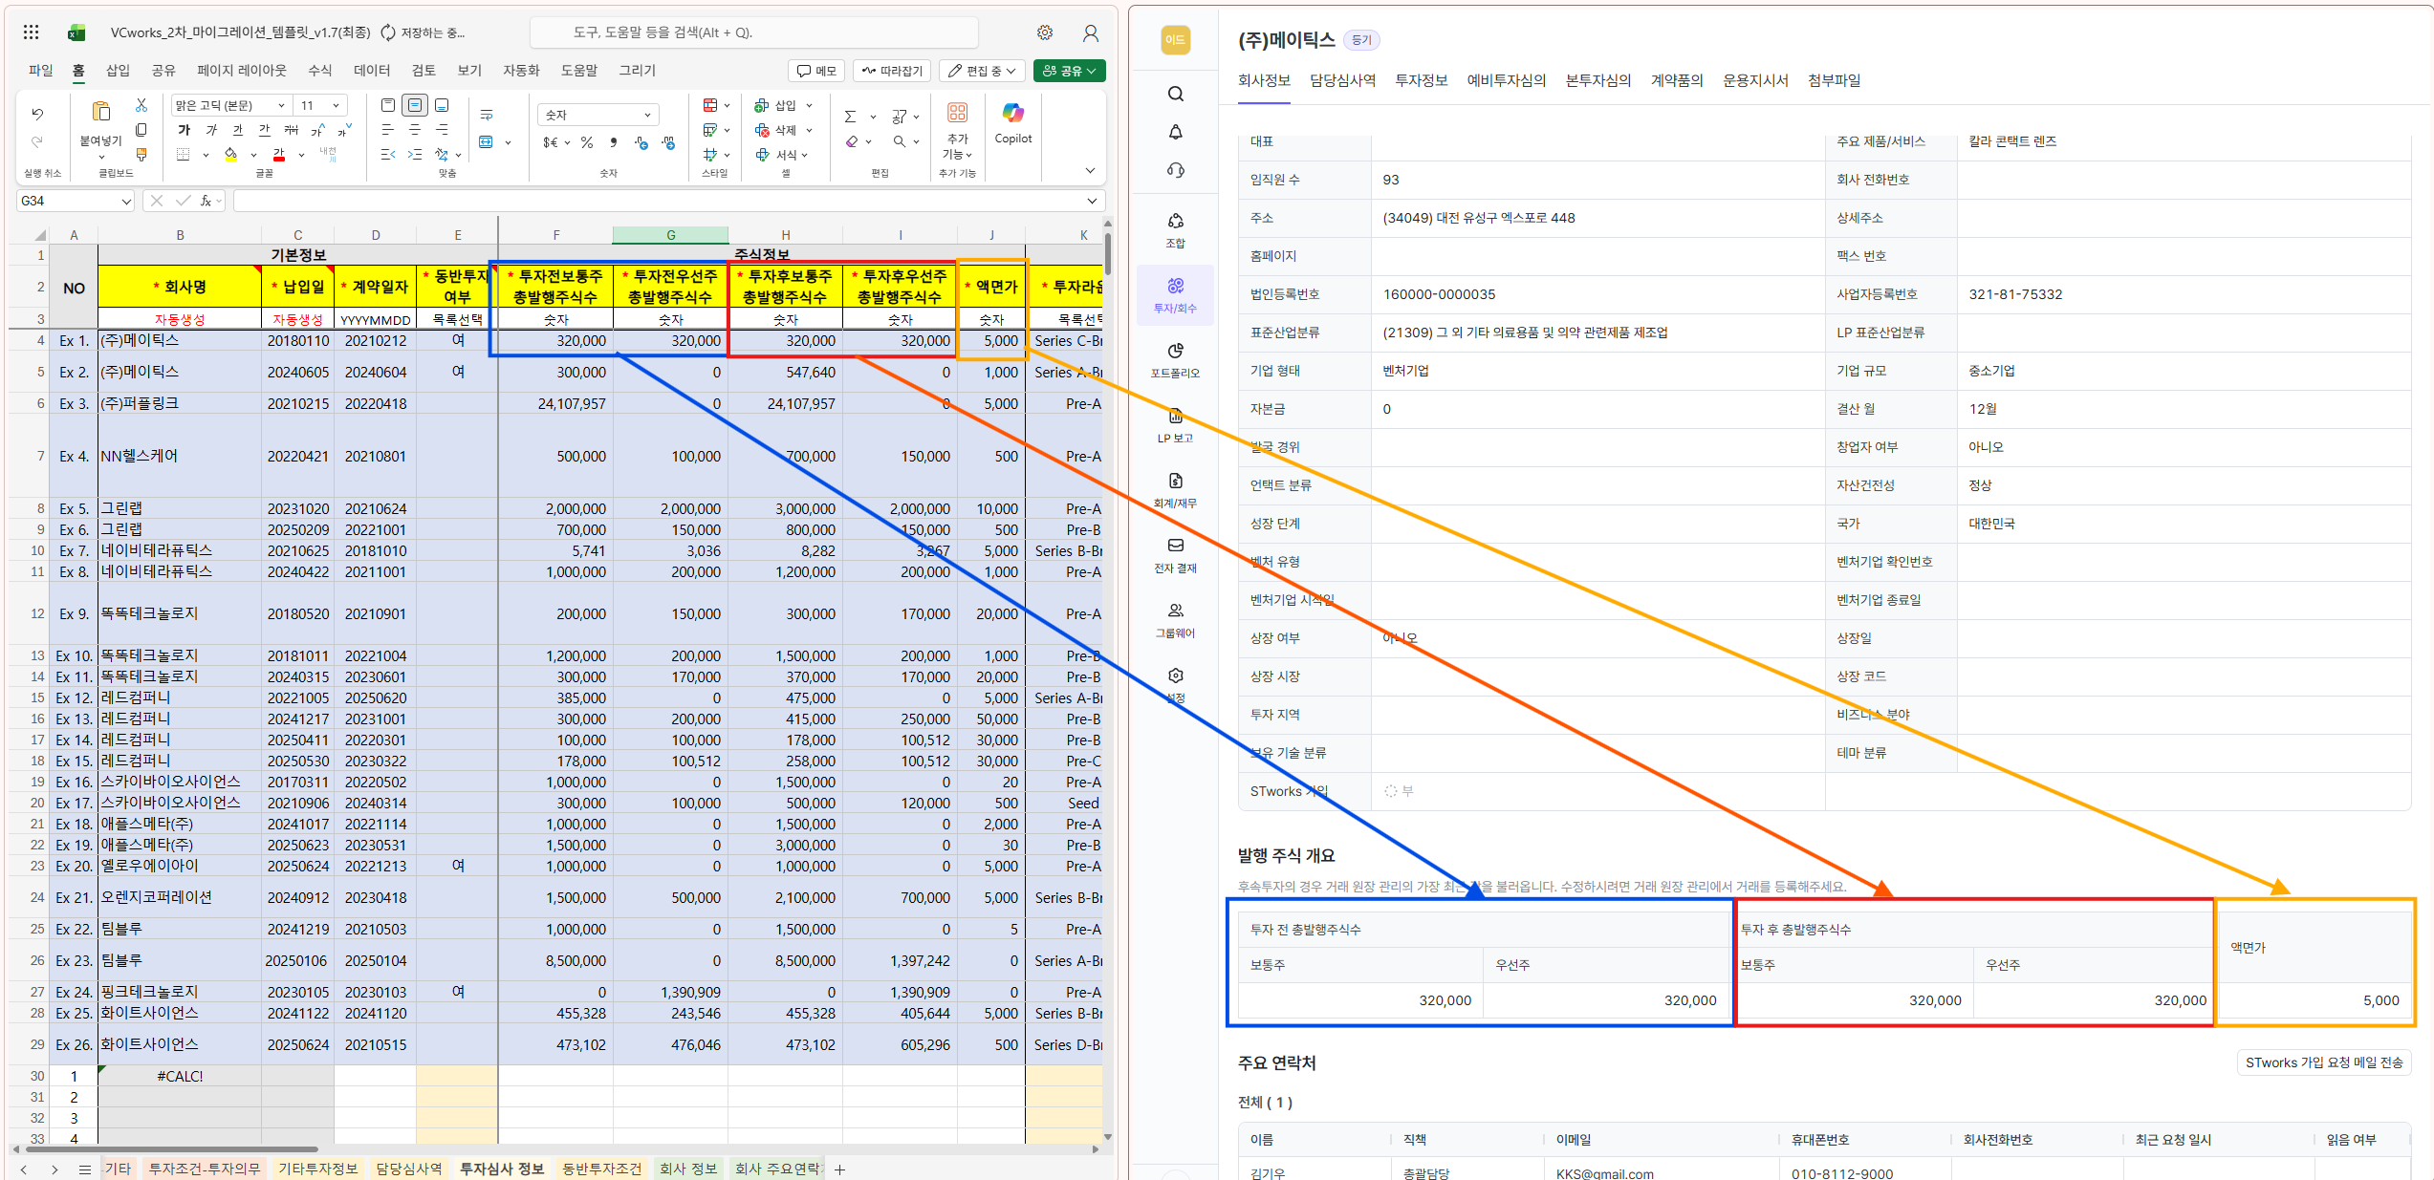Expand the G34 name box dropdown
The image size is (2434, 1180).
click(125, 202)
